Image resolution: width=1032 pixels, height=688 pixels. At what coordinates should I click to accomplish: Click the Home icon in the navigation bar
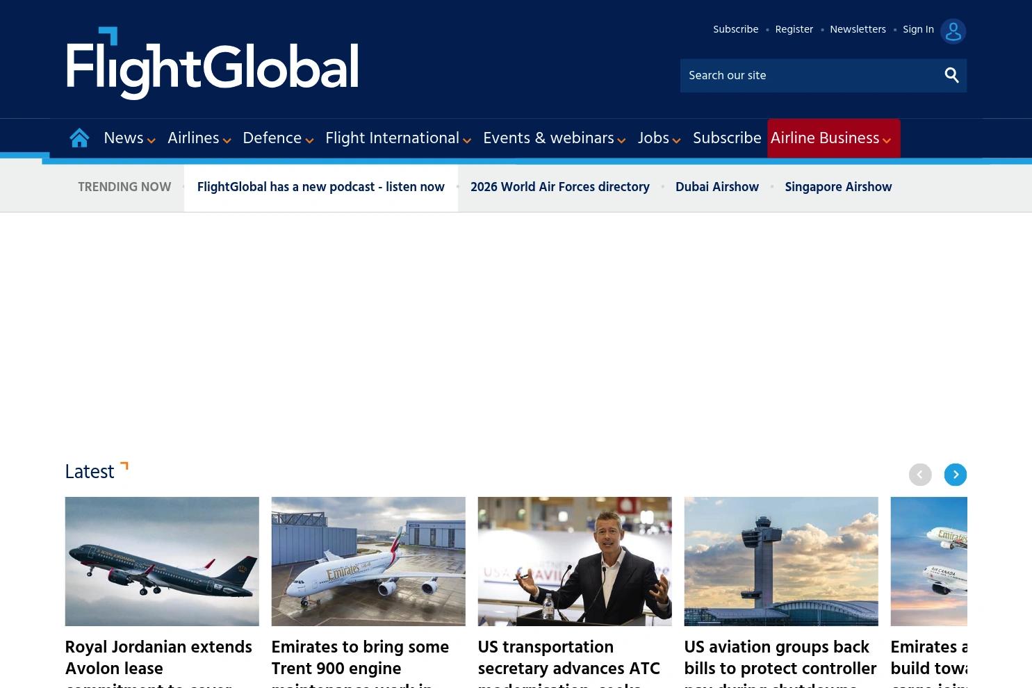[x=79, y=138]
